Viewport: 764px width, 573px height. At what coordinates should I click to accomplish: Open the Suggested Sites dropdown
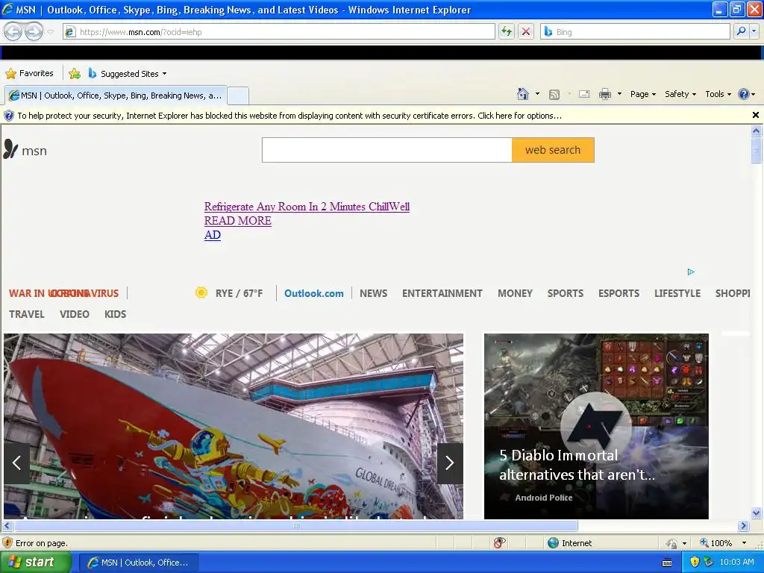(128, 74)
